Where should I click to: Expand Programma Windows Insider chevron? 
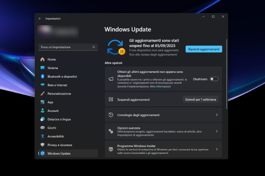pyautogui.click(x=217, y=149)
